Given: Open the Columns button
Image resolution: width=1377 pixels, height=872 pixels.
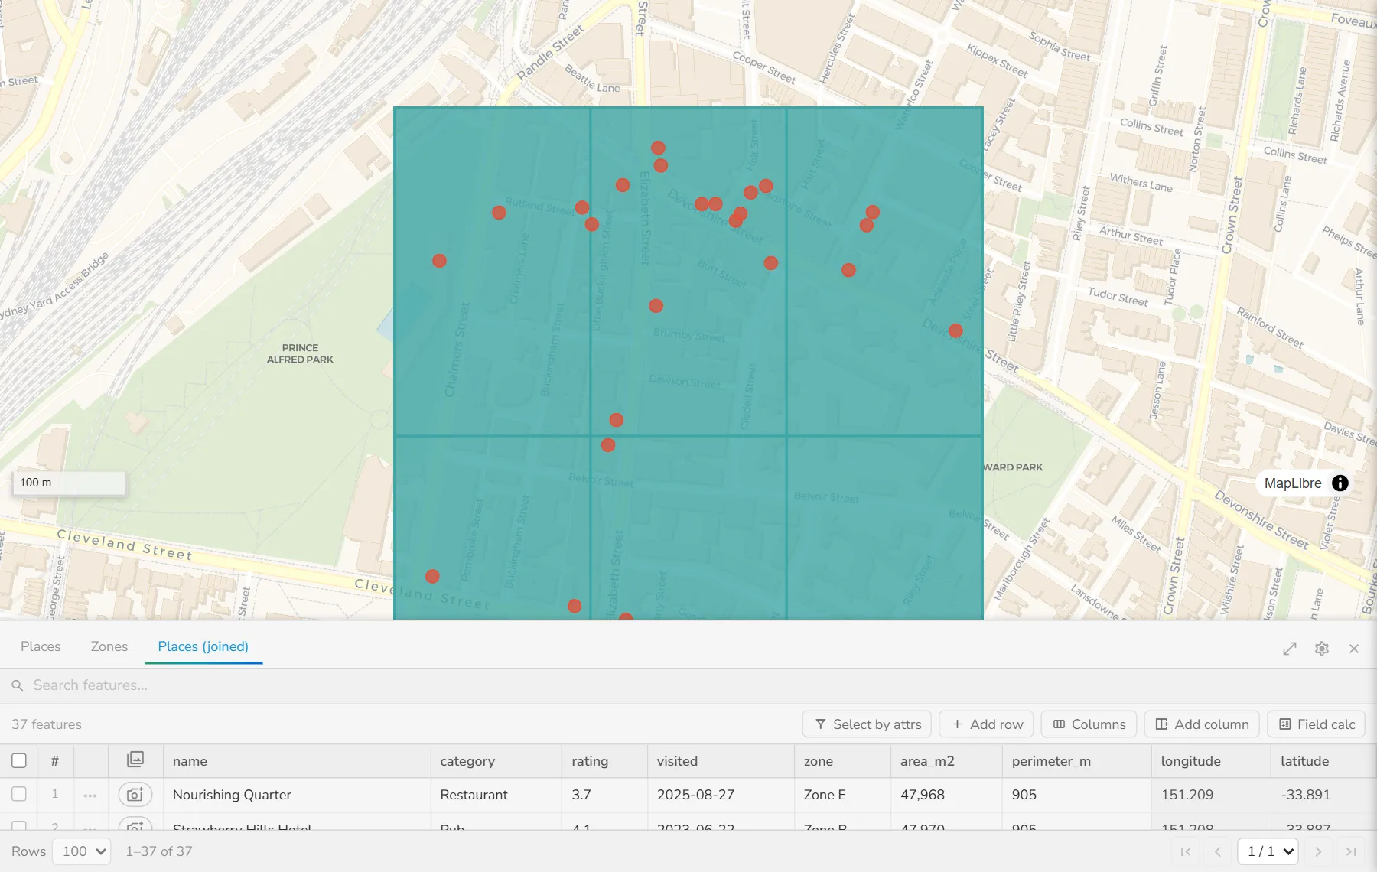Looking at the screenshot, I should [x=1089, y=724].
